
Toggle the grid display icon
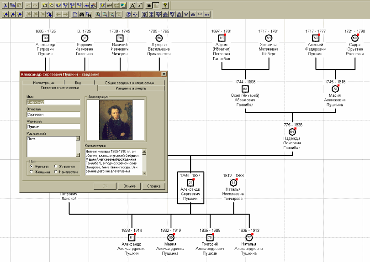(156, 5)
